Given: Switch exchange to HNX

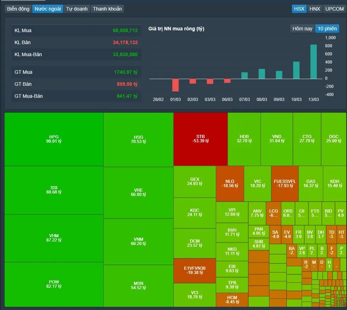Looking at the screenshot, I should [x=314, y=9].
